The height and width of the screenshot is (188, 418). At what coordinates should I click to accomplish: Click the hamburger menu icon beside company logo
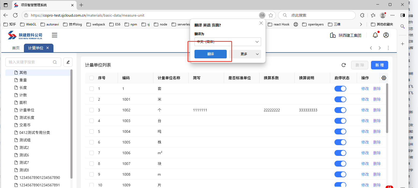55,35
